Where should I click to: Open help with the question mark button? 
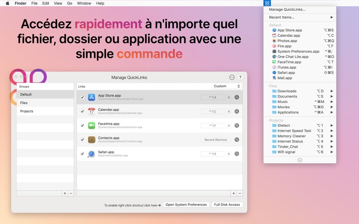pyautogui.click(x=240, y=77)
